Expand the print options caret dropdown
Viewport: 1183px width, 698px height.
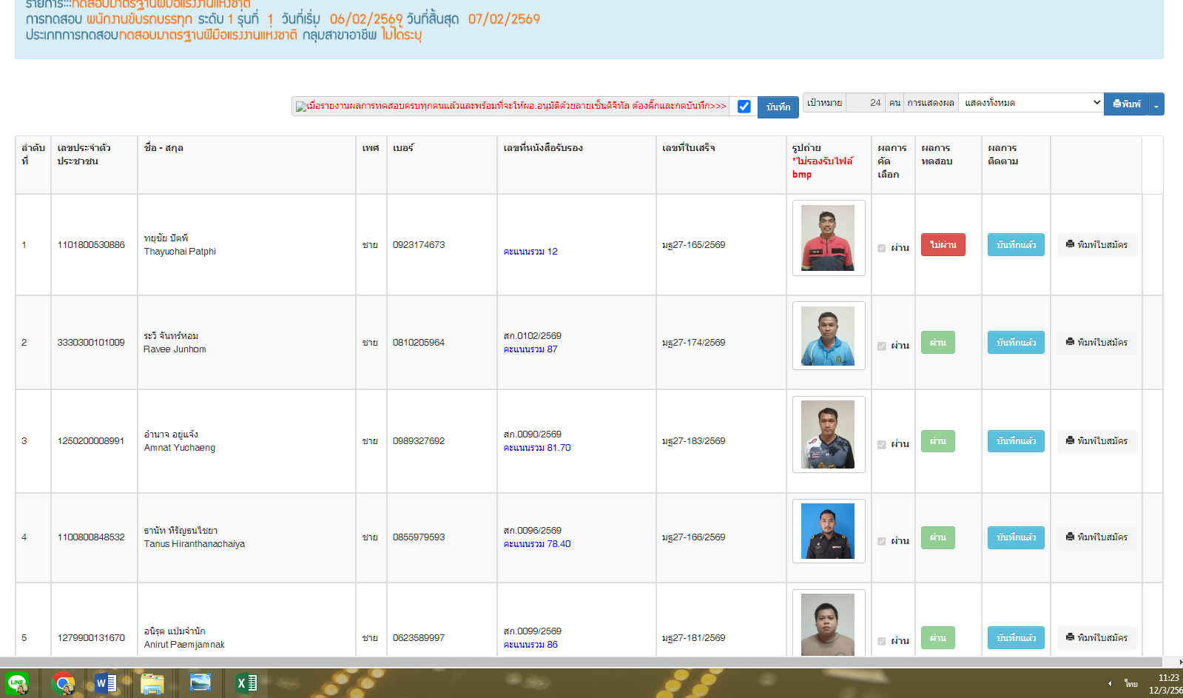pyautogui.click(x=1156, y=104)
